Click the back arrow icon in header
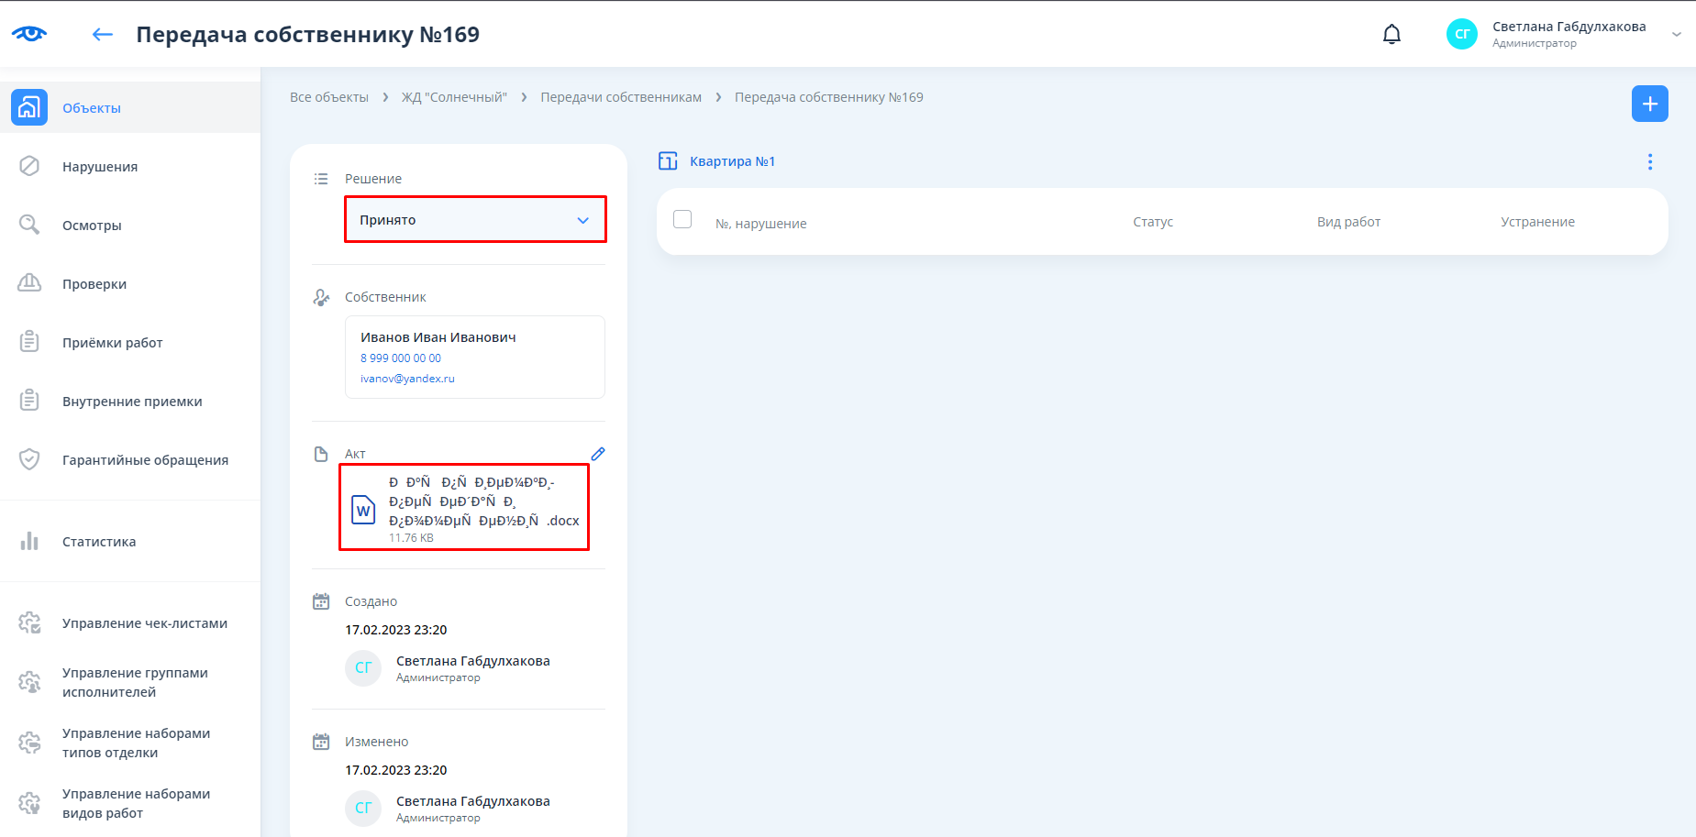The width and height of the screenshot is (1696, 837). pyautogui.click(x=102, y=35)
